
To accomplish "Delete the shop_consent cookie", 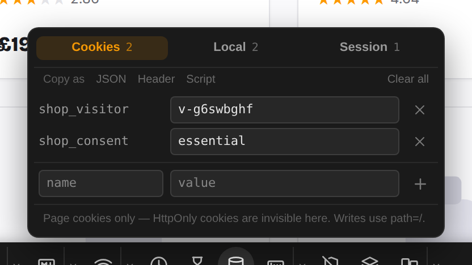I will [420, 142].
